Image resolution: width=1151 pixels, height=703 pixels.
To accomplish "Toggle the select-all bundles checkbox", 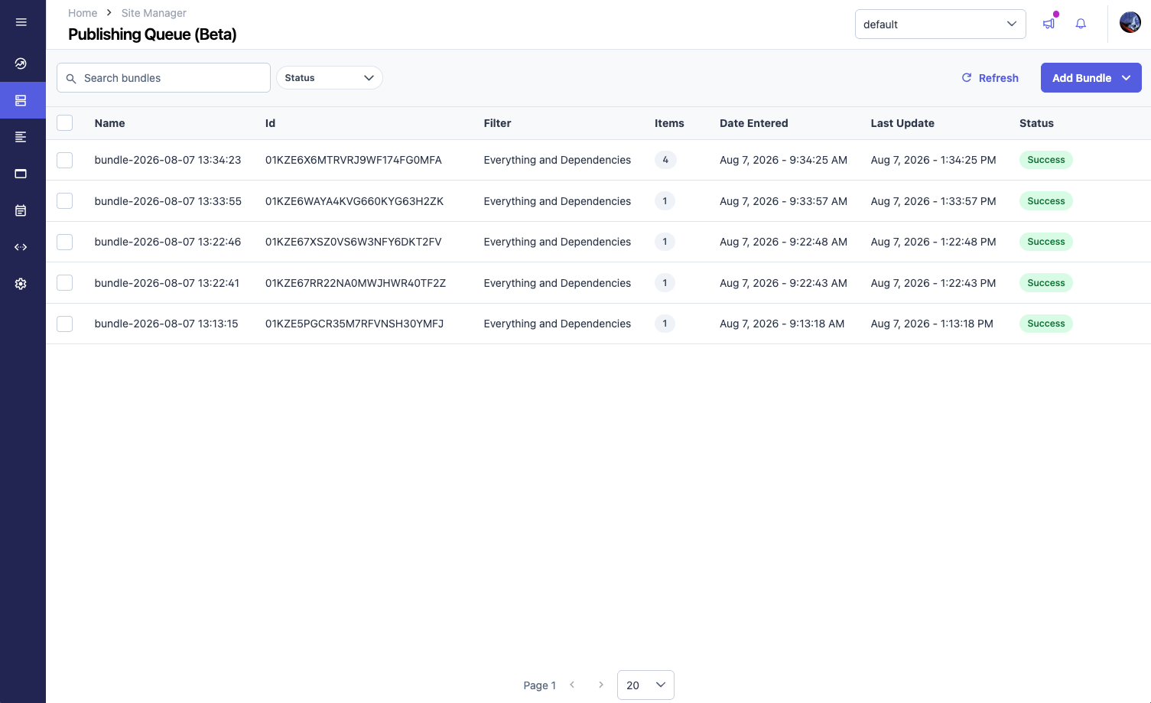I will coord(65,122).
